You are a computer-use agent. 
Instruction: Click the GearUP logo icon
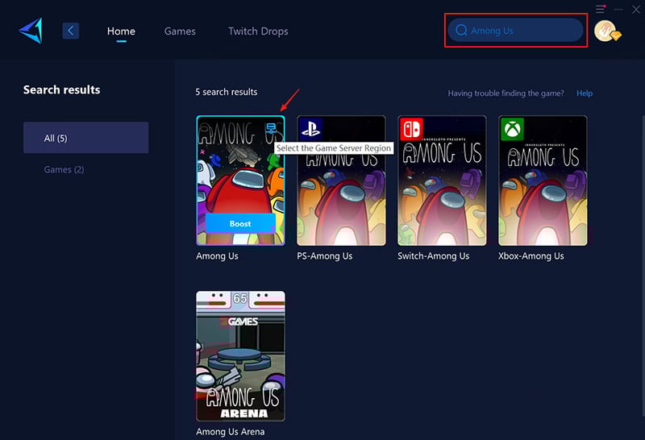(x=31, y=31)
